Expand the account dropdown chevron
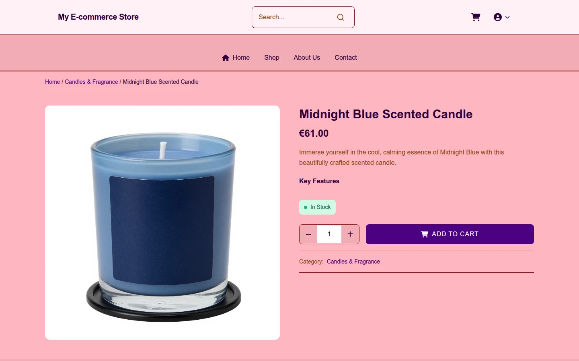 click(x=507, y=17)
